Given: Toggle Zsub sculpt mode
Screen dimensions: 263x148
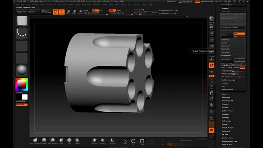Looking at the screenshot, I should 119,10.
